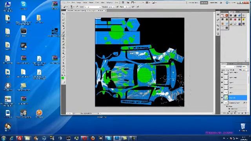Open the Flow slider arrow in options bar

click(130, 7)
